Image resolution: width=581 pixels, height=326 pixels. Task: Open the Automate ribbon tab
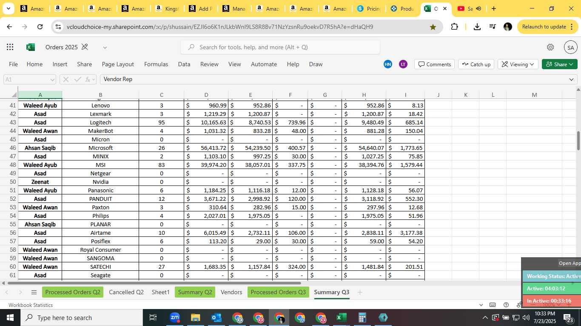(264, 64)
